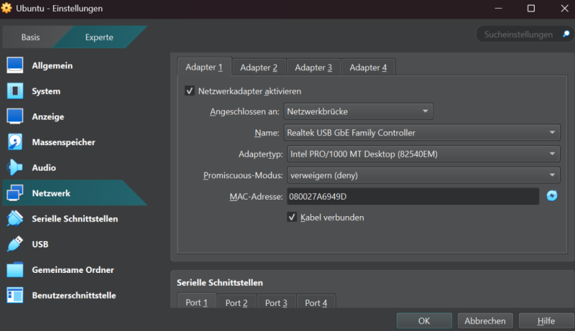The width and height of the screenshot is (575, 331).
Task: Select the System chip icon
Action: click(14, 90)
